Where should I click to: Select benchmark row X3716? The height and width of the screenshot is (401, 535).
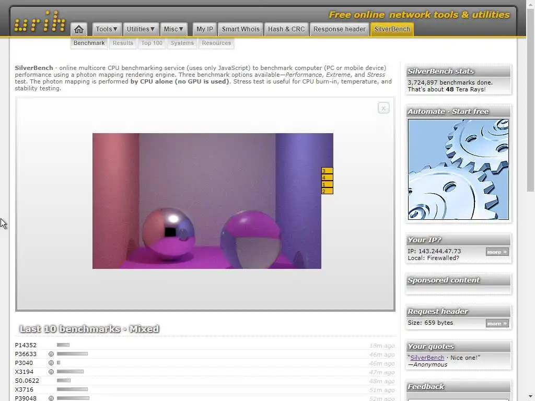pyautogui.click(x=205, y=390)
